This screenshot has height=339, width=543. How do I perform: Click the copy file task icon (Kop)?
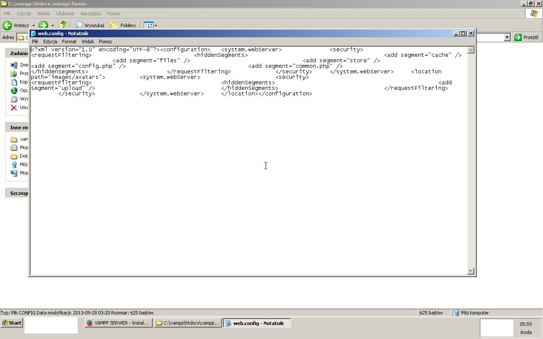14,82
